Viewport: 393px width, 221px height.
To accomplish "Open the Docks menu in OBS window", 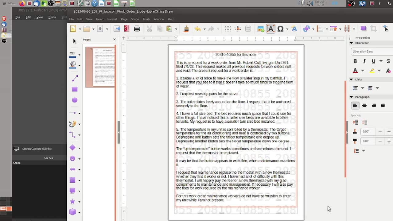I will click(52, 17).
